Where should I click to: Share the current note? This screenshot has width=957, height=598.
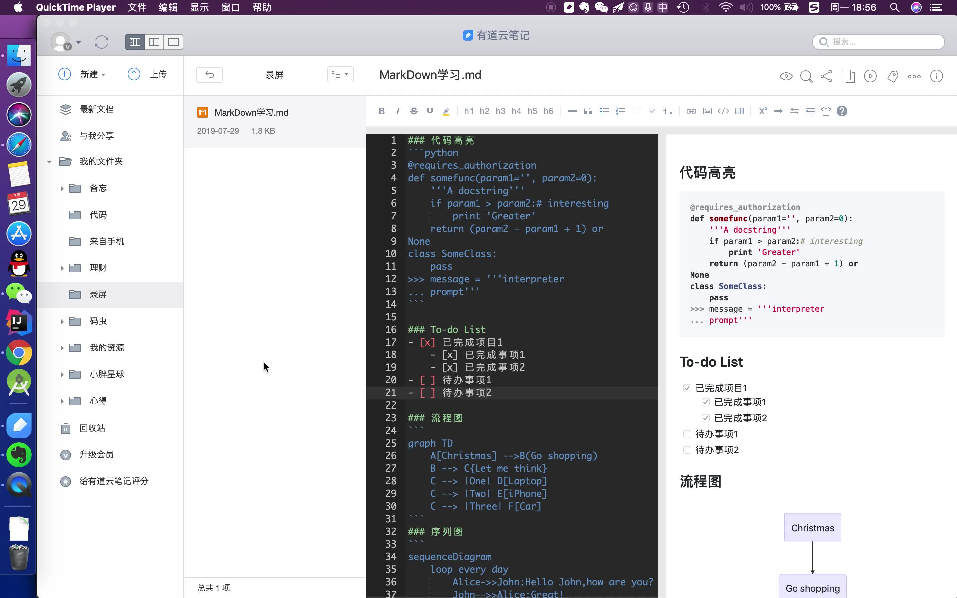826,76
